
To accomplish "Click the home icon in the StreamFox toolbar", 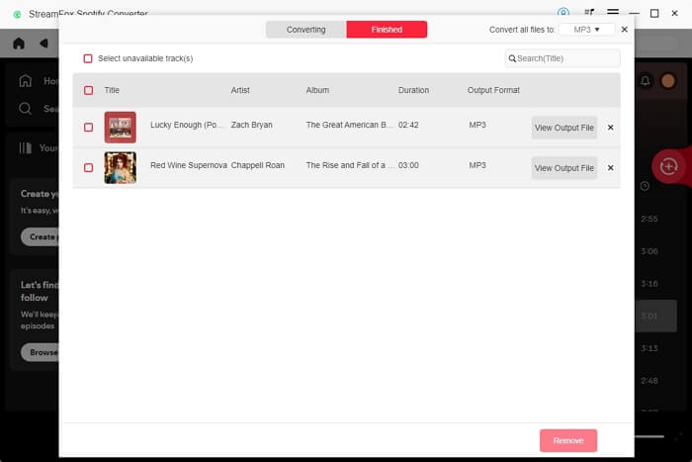I will [x=19, y=44].
